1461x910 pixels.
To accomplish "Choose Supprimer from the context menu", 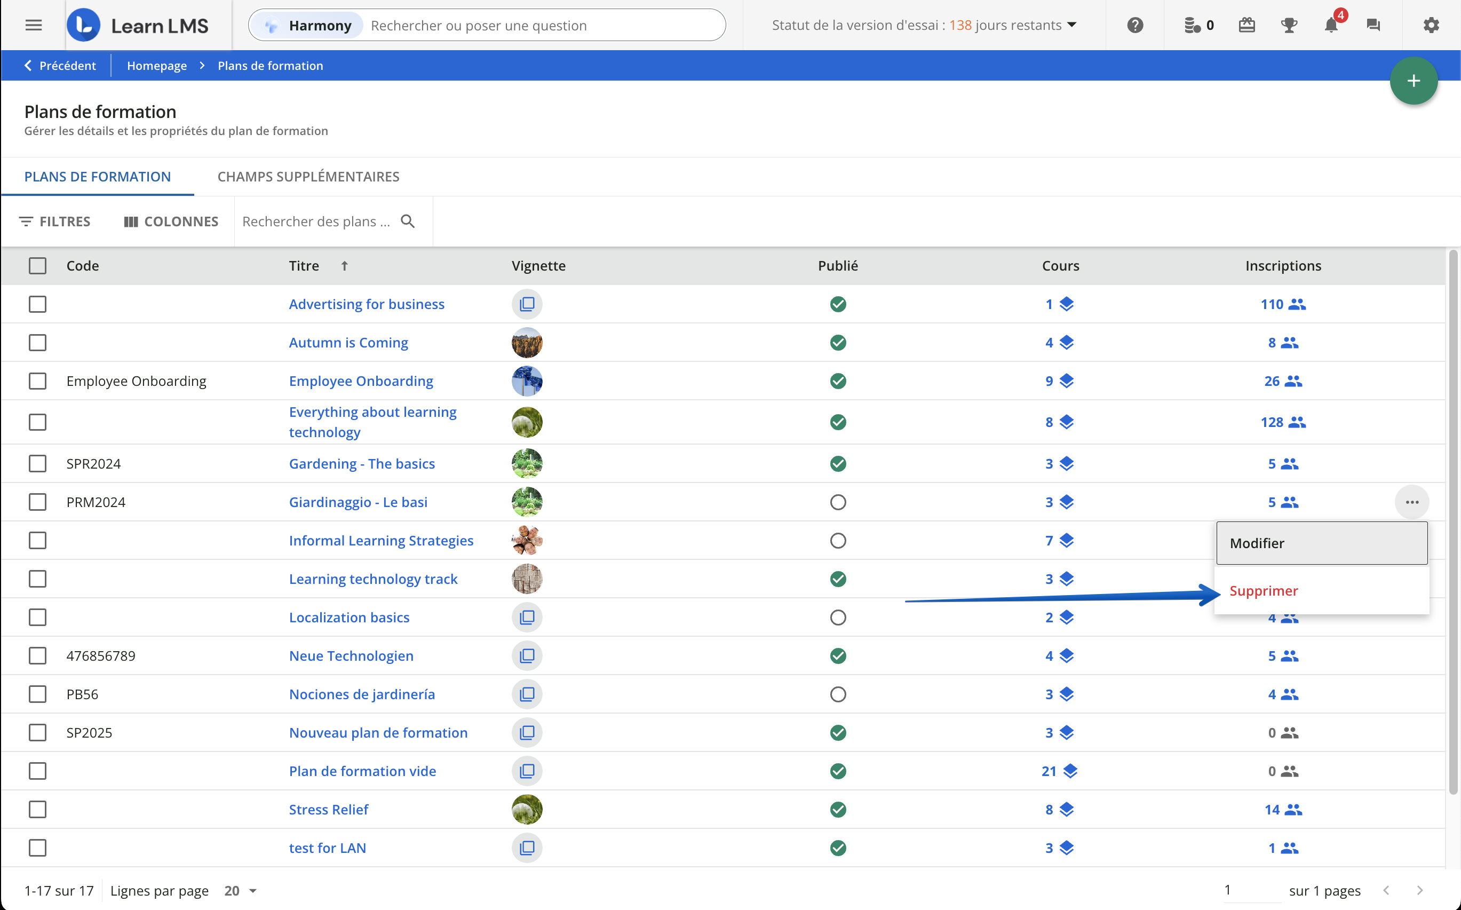I will (x=1263, y=591).
